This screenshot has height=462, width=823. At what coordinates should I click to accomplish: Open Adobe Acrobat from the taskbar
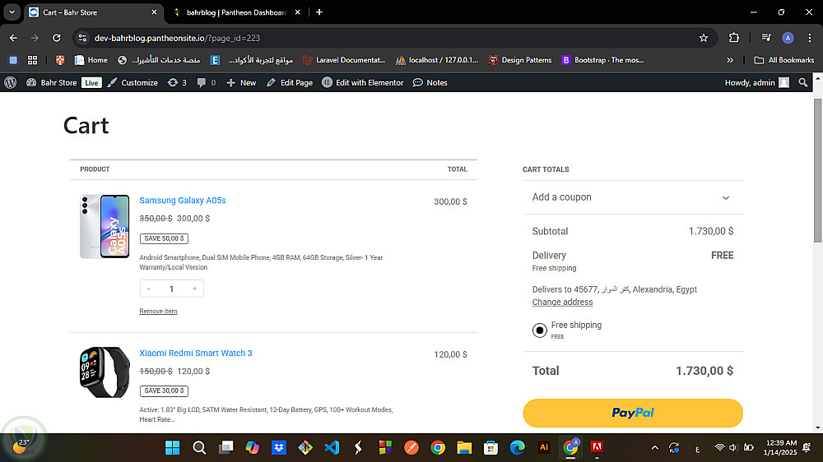tap(597, 447)
